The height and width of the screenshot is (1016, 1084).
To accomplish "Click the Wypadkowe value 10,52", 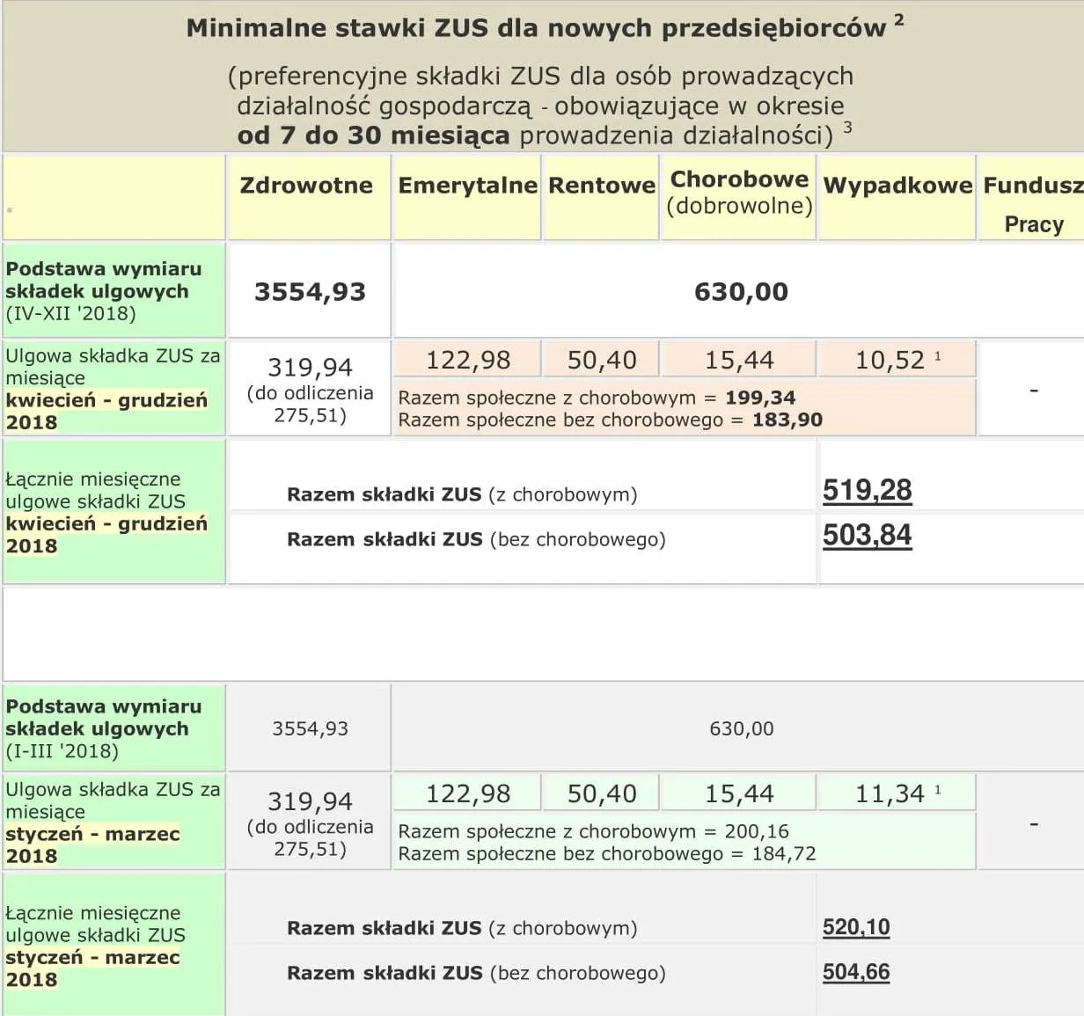I will point(890,360).
